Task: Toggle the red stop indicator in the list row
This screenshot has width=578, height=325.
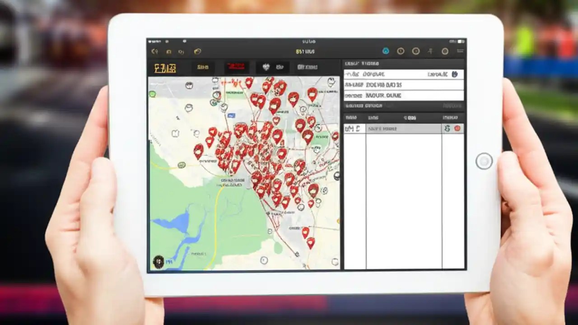Action: 457,129
